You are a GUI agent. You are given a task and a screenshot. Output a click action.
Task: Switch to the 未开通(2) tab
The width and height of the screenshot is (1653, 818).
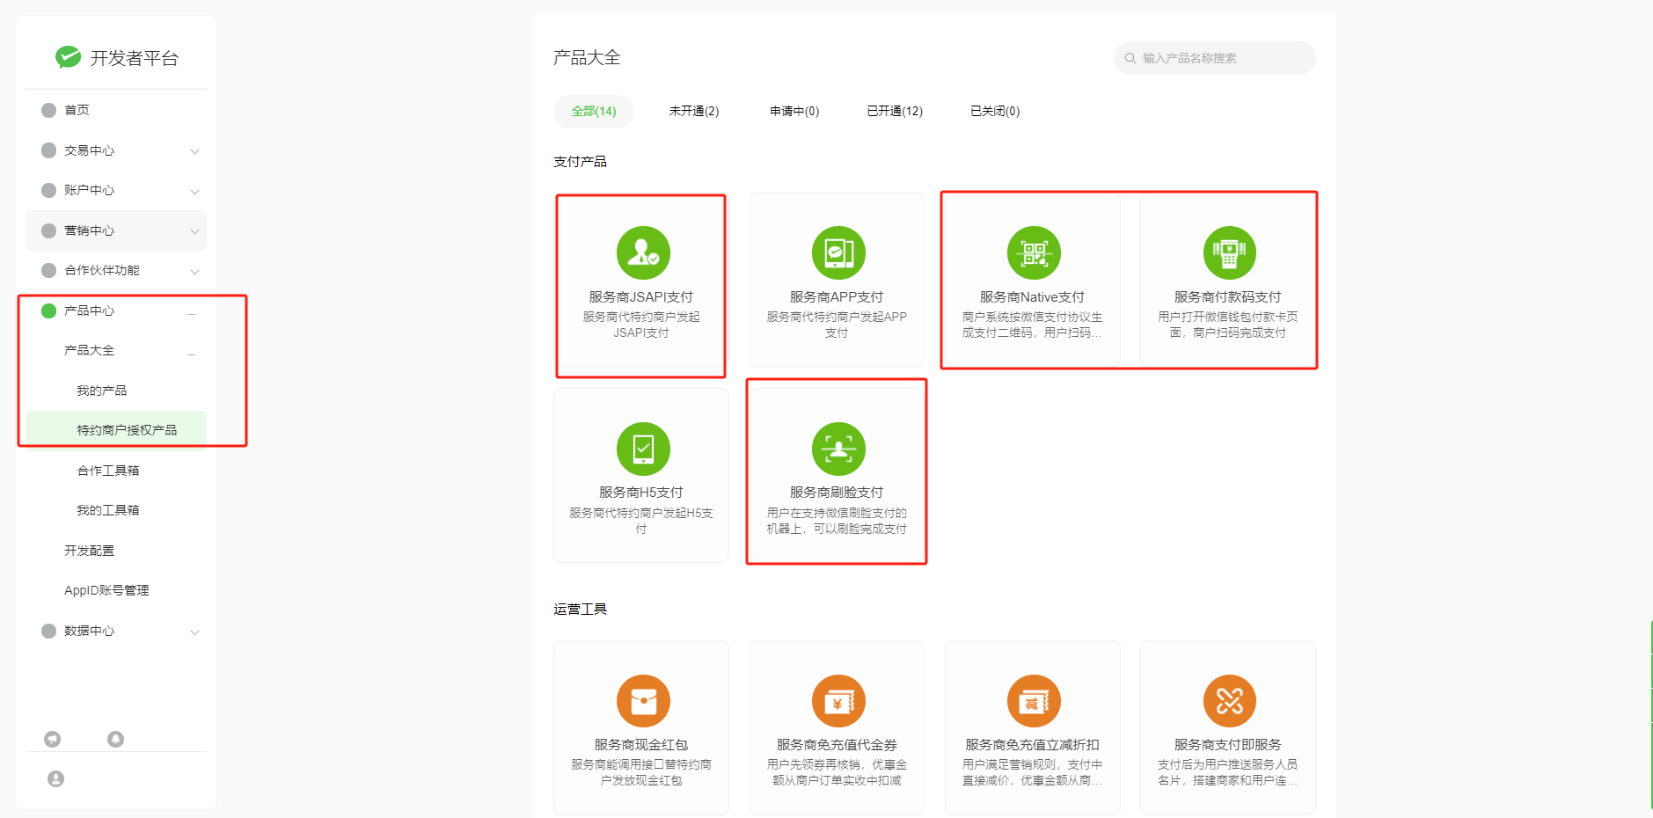click(x=693, y=111)
